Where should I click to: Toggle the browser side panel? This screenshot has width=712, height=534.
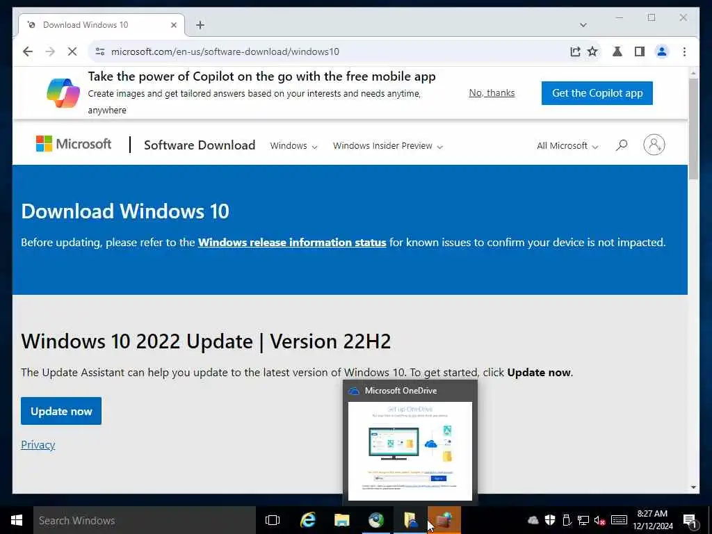click(640, 51)
